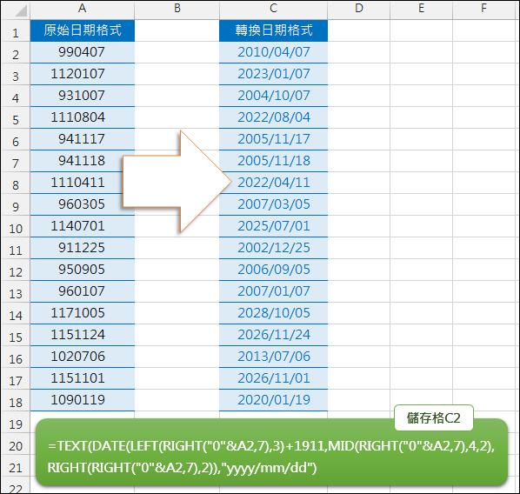
Task: Click date cell 2022/08/04
Action: click(x=273, y=117)
